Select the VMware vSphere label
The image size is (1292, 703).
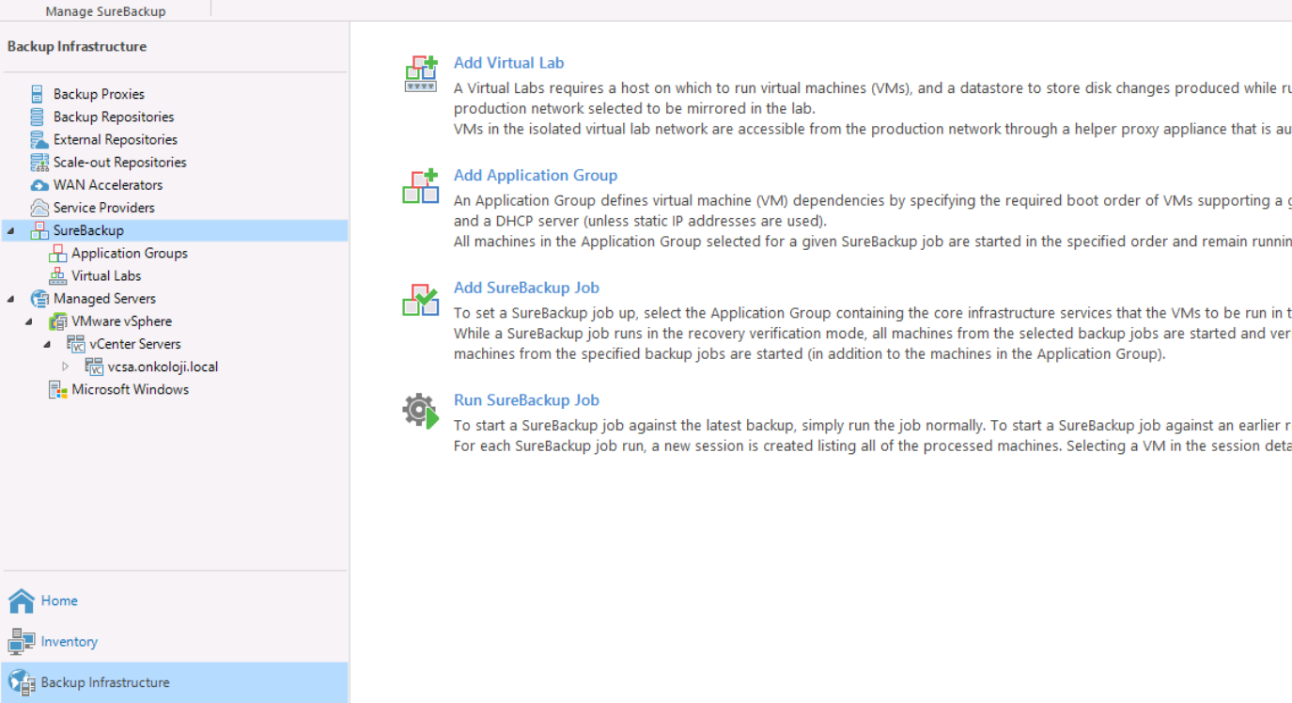point(122,321)
